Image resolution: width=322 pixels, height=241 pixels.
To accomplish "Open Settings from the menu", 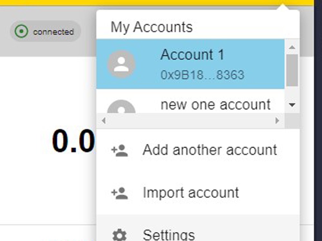I will click(x=198, y=228).
